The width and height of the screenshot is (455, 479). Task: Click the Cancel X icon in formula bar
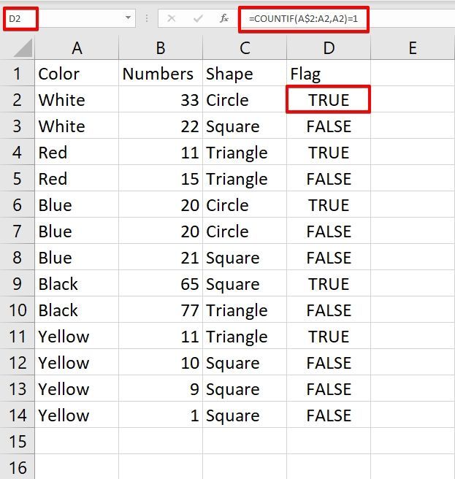point(172,19)
